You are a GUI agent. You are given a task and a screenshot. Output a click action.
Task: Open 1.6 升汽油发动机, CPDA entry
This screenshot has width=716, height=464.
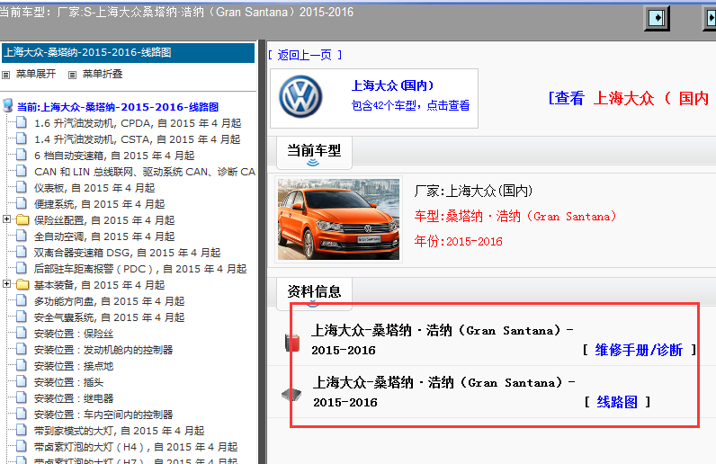[x=138, y=123]
